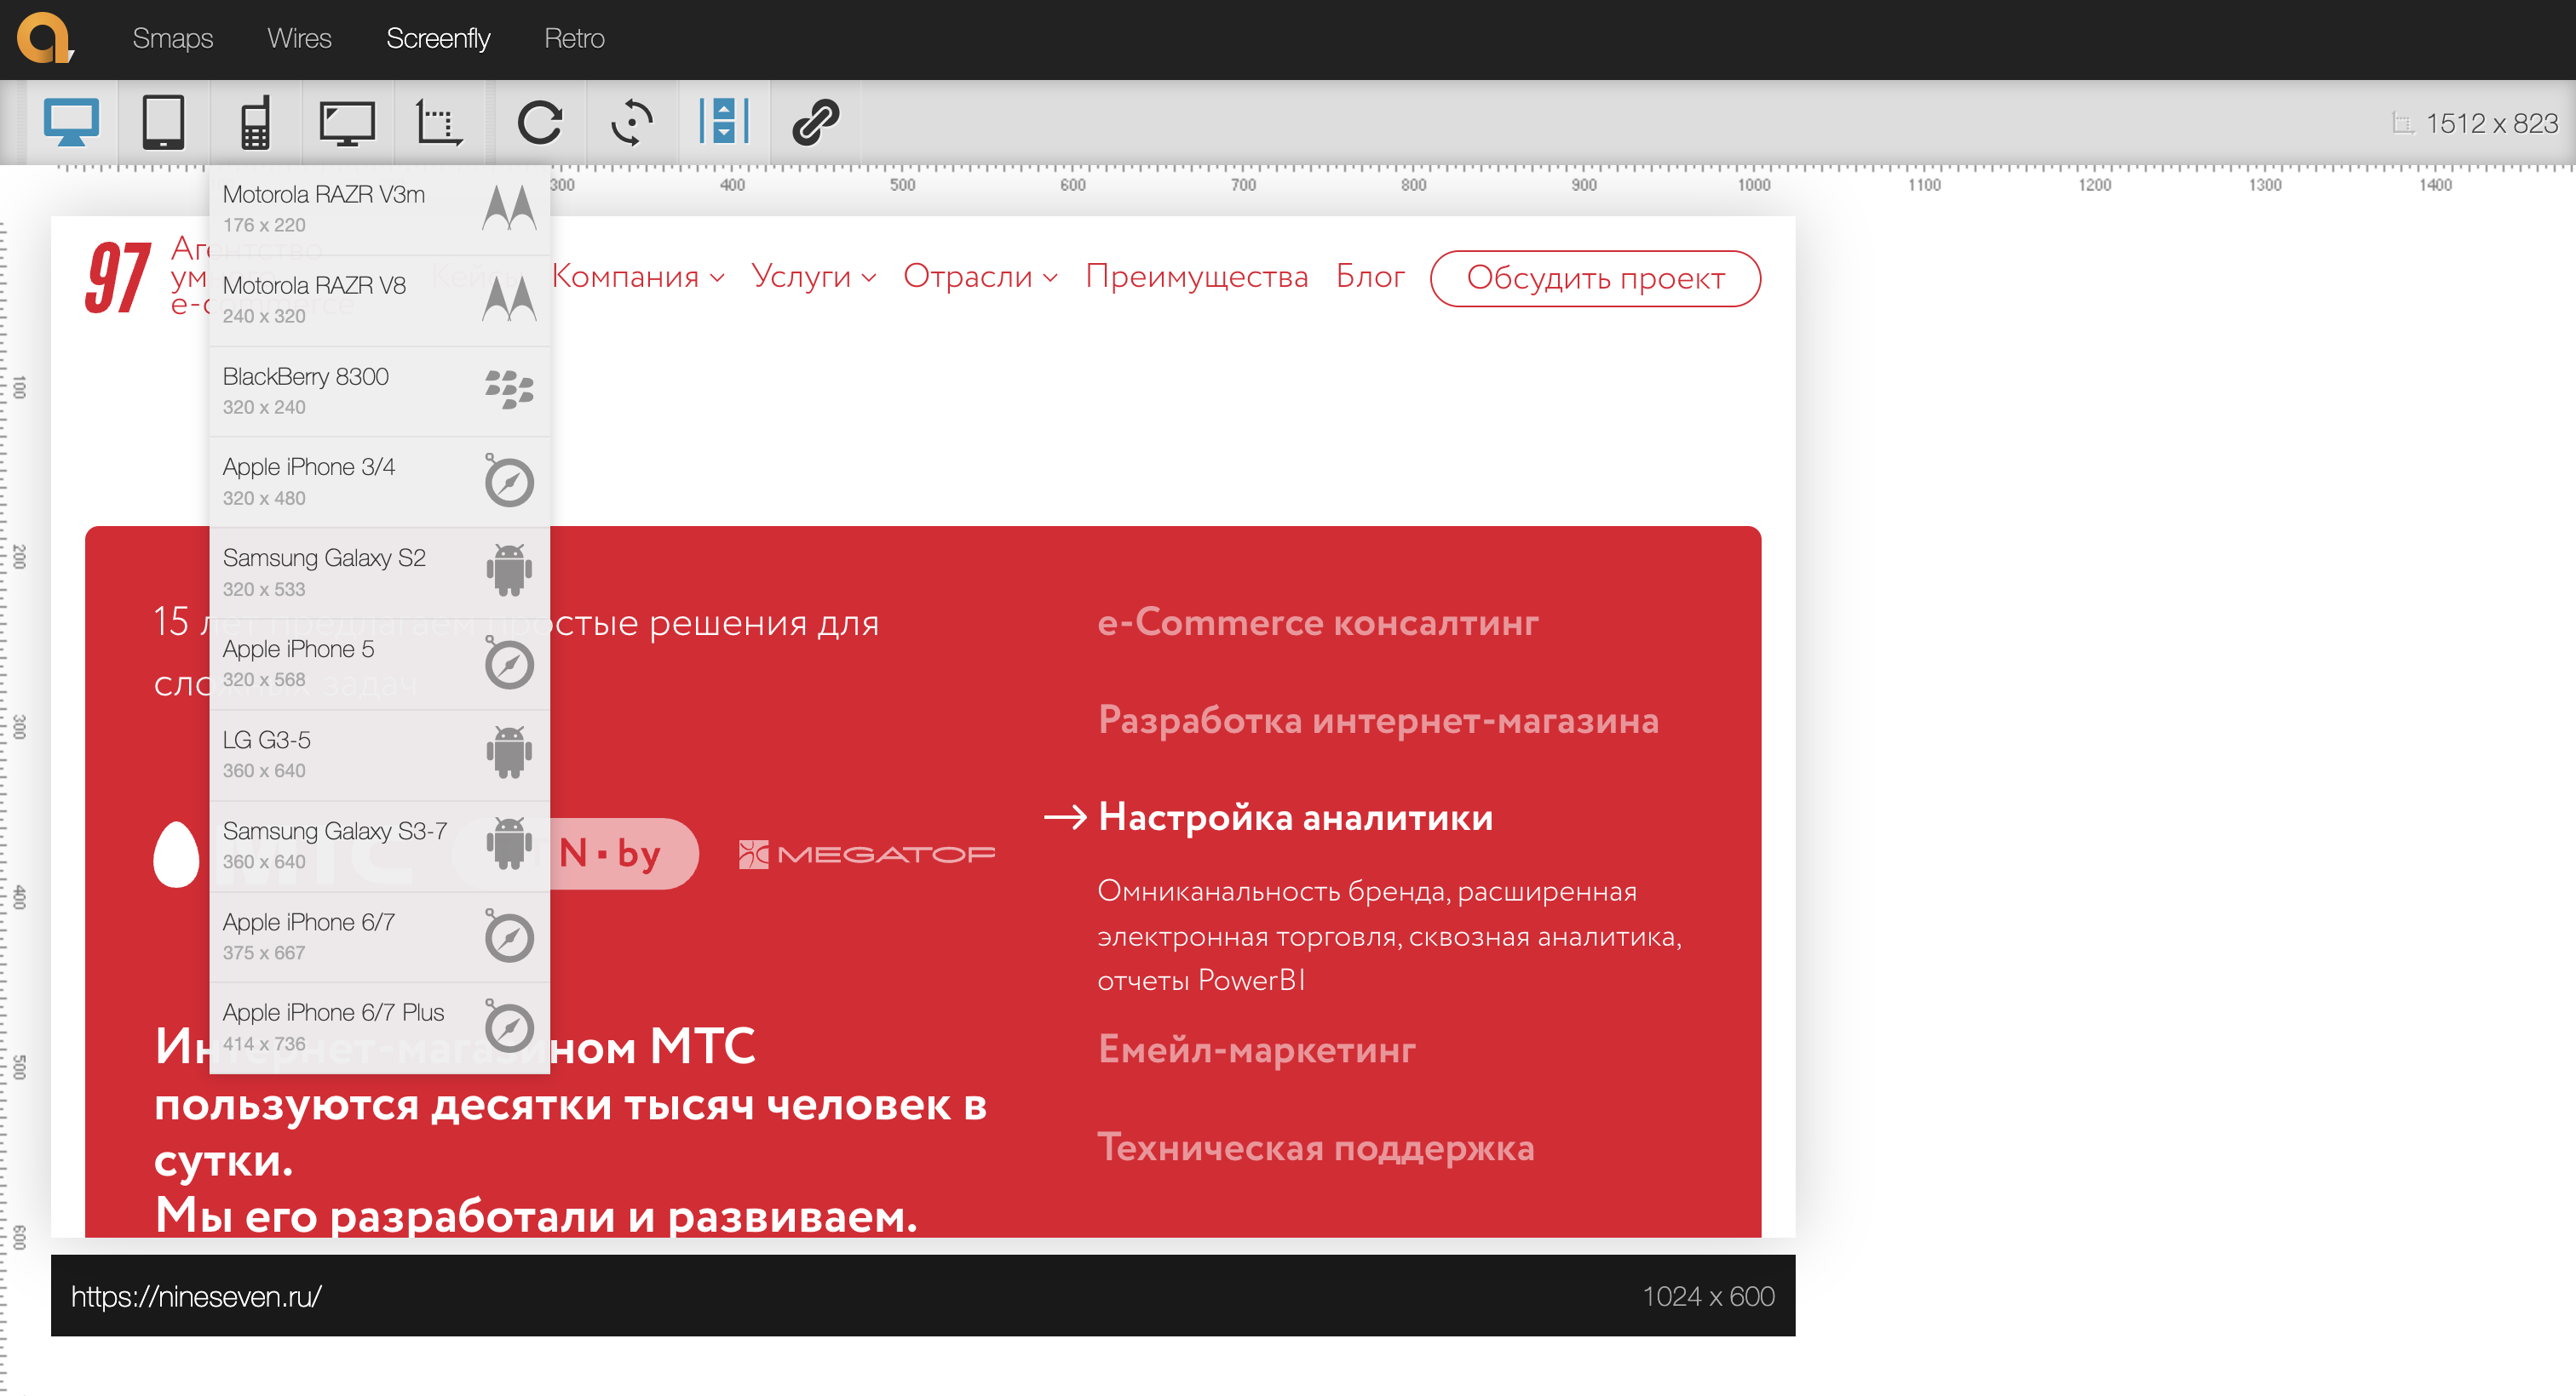
Task: Select the tablet device icon
Action: [163, 123]
